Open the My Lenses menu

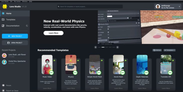coord(17,1)
